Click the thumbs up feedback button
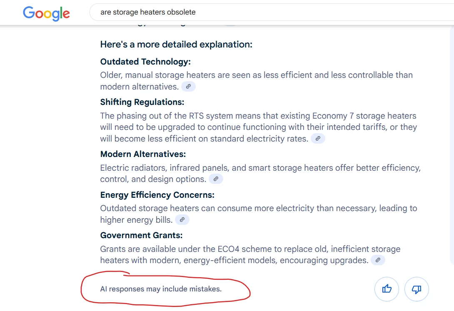The image size is (454, 311). 387,289
